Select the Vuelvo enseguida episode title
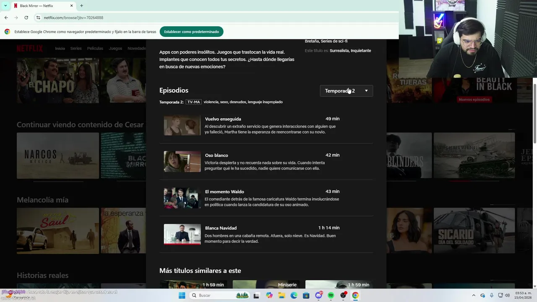 [223, 119]
